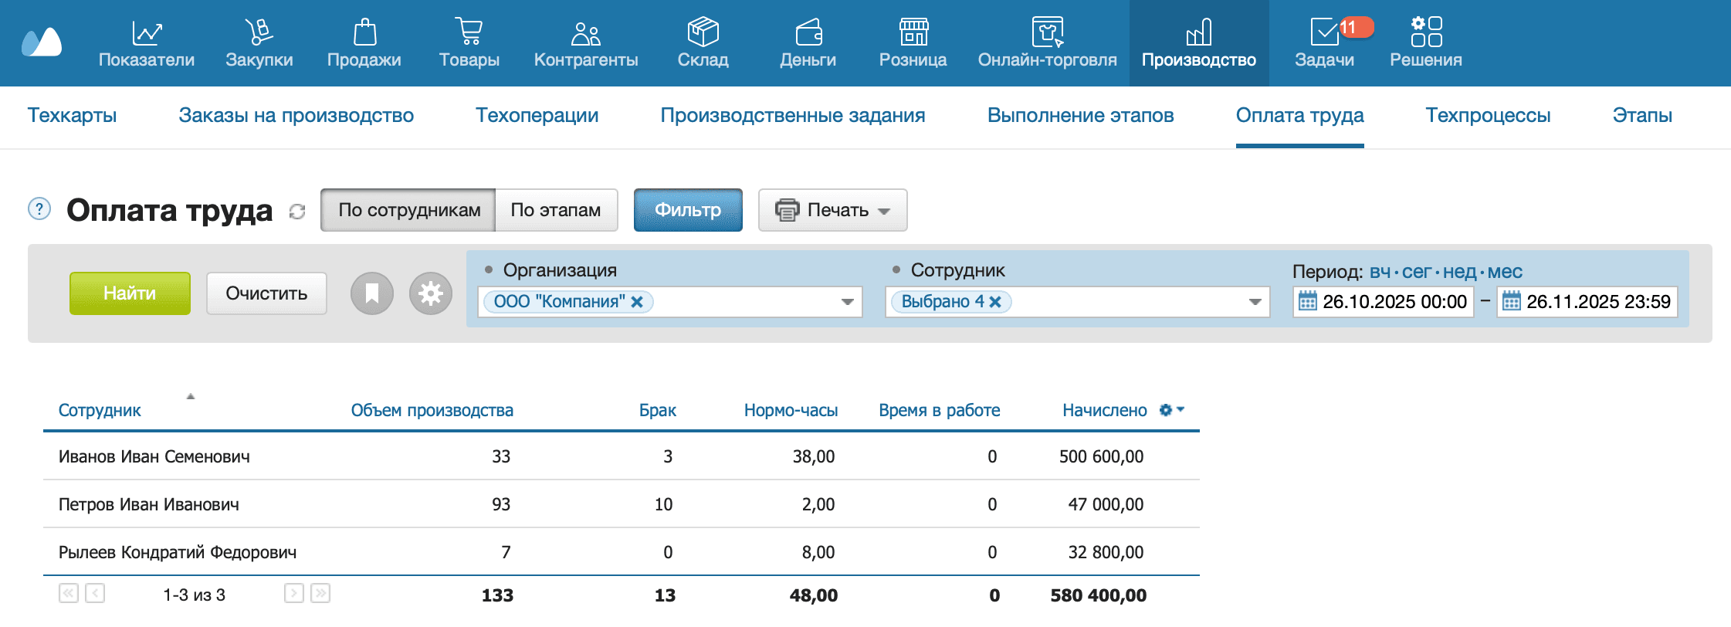Open the Деньги section

click(808, 43)
